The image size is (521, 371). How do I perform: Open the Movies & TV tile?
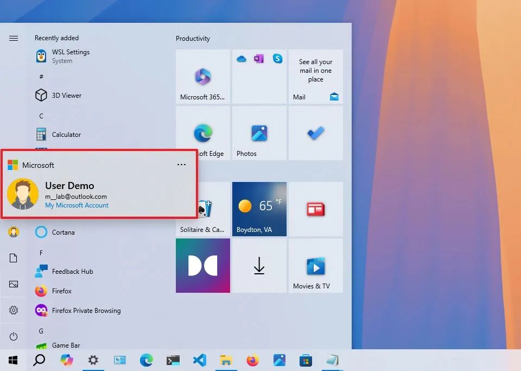(x=316, y=266)
